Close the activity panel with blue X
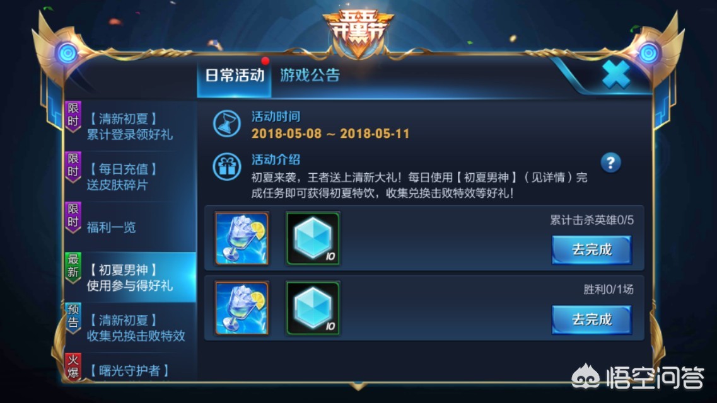The height and width of the screenshot is (403, 717). (x=615, y=74)
